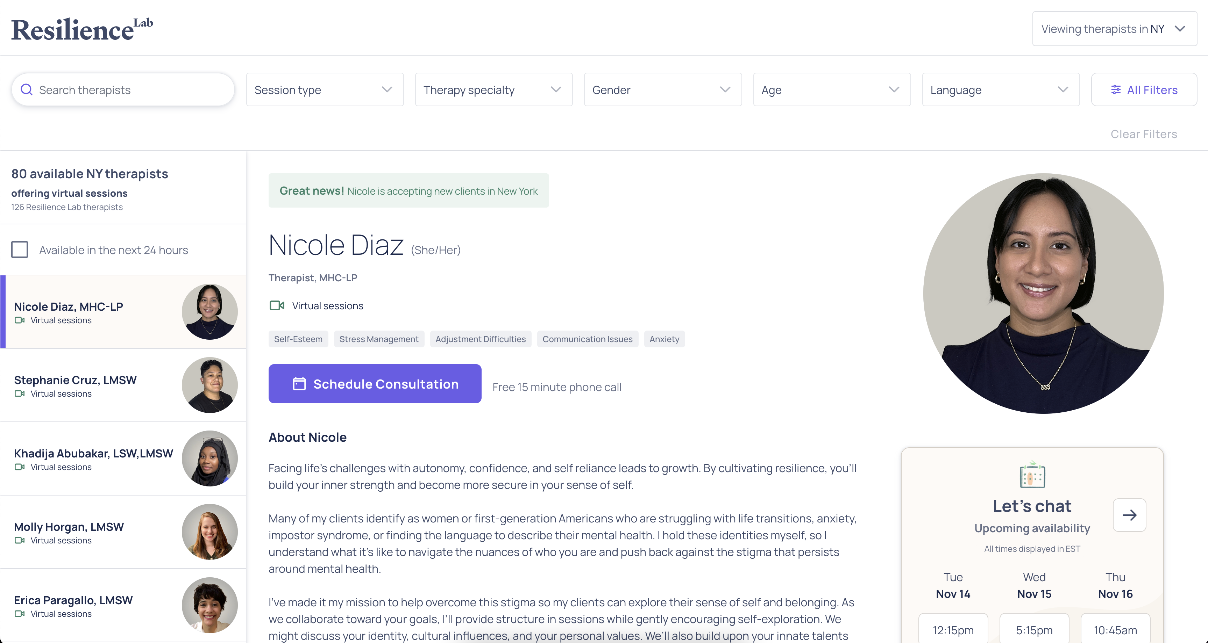
Task: Toggle the Available in next 24 hours checkbox
Action: [19, 250]
